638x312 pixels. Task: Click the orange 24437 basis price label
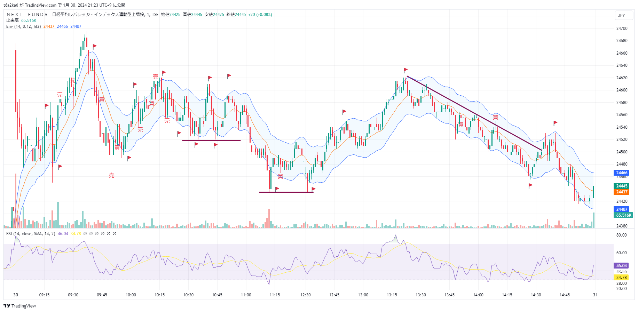pos(622,192)
